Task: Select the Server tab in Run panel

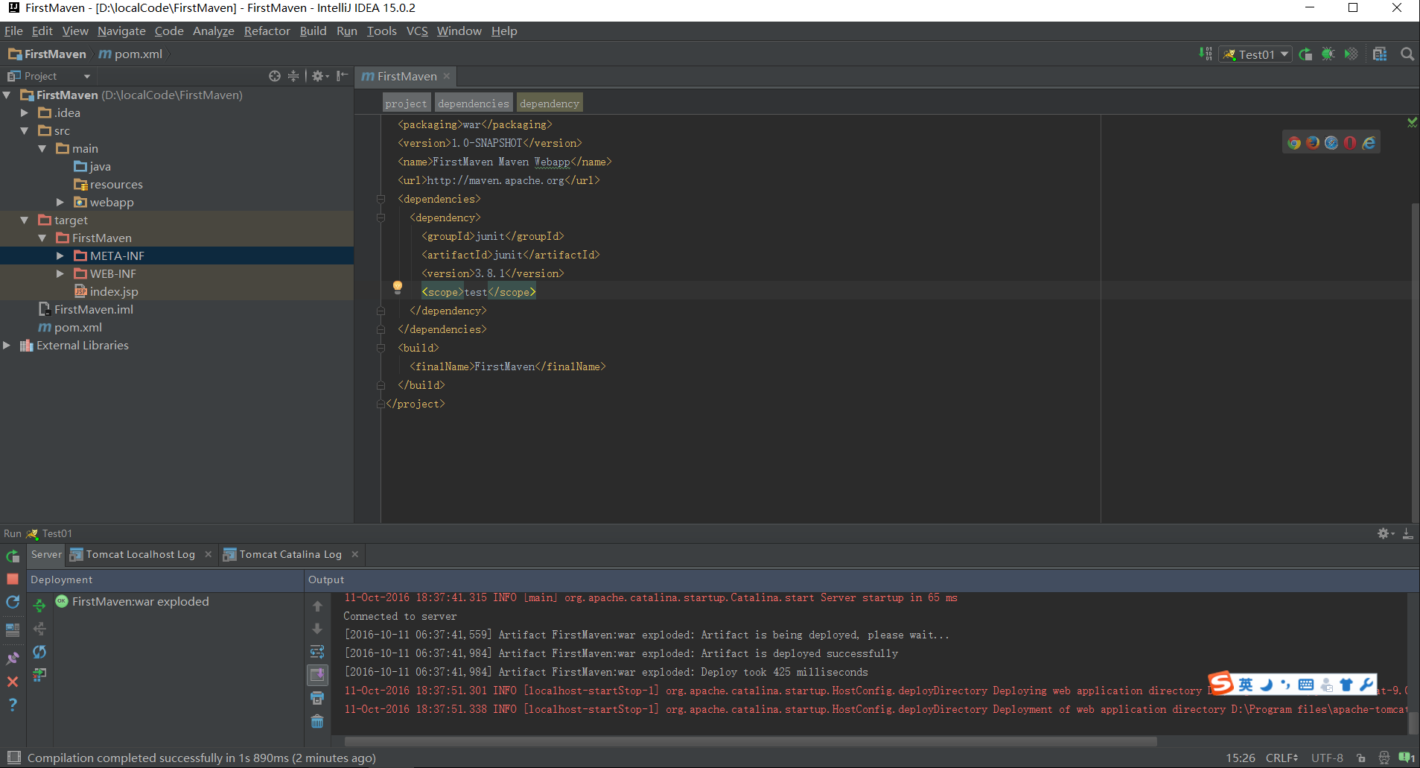Action: pos(46,554)
